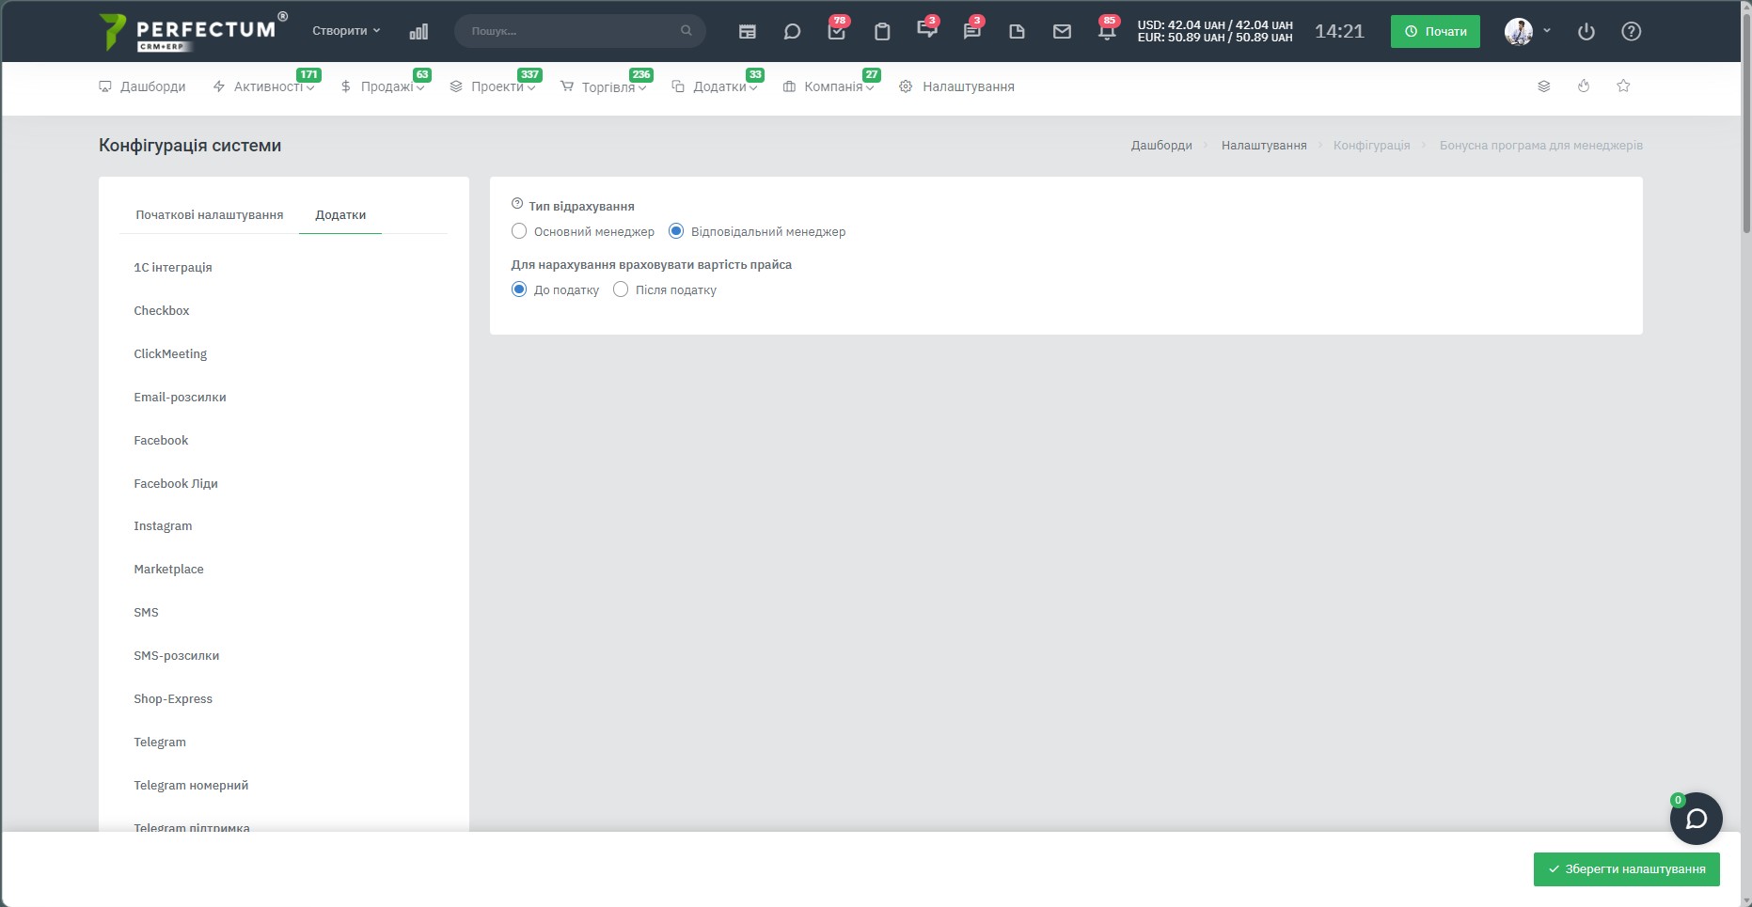This screenshot has height=907, width=1752.
Task: Go to Дашборди breadcrumb link
Action: click(x=1161, y=146)
